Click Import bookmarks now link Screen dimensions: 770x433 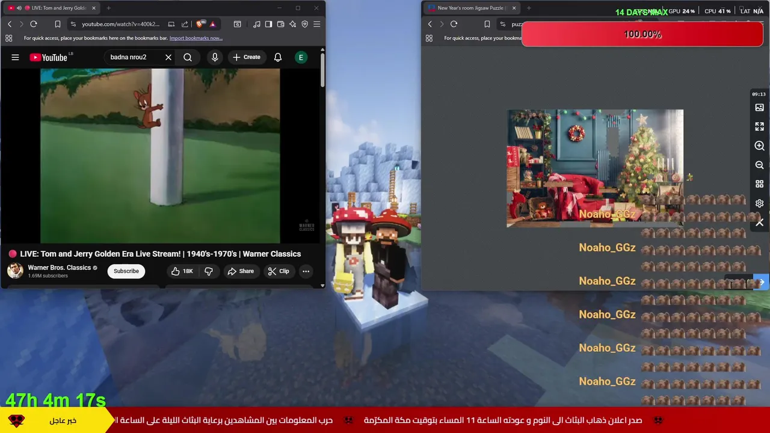[x=196, y=38]
